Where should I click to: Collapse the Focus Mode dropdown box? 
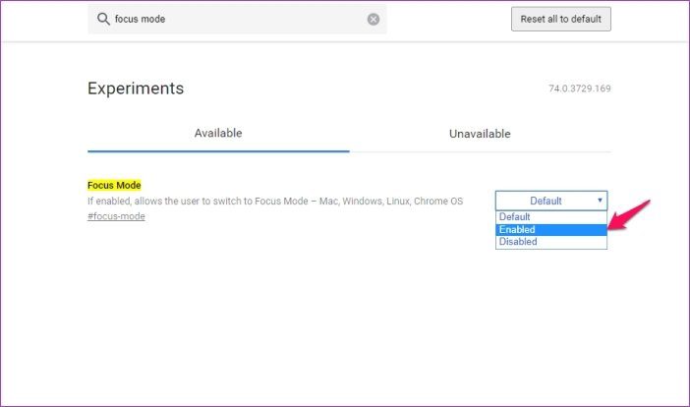click(x=551, y=201)
